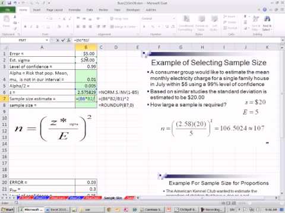Click the Align Left icon
The image size is (285, 213).
[x=78, y=27]
